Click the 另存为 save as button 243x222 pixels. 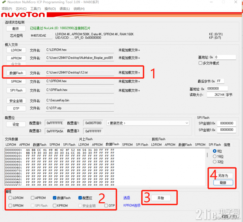click(223, 176)
